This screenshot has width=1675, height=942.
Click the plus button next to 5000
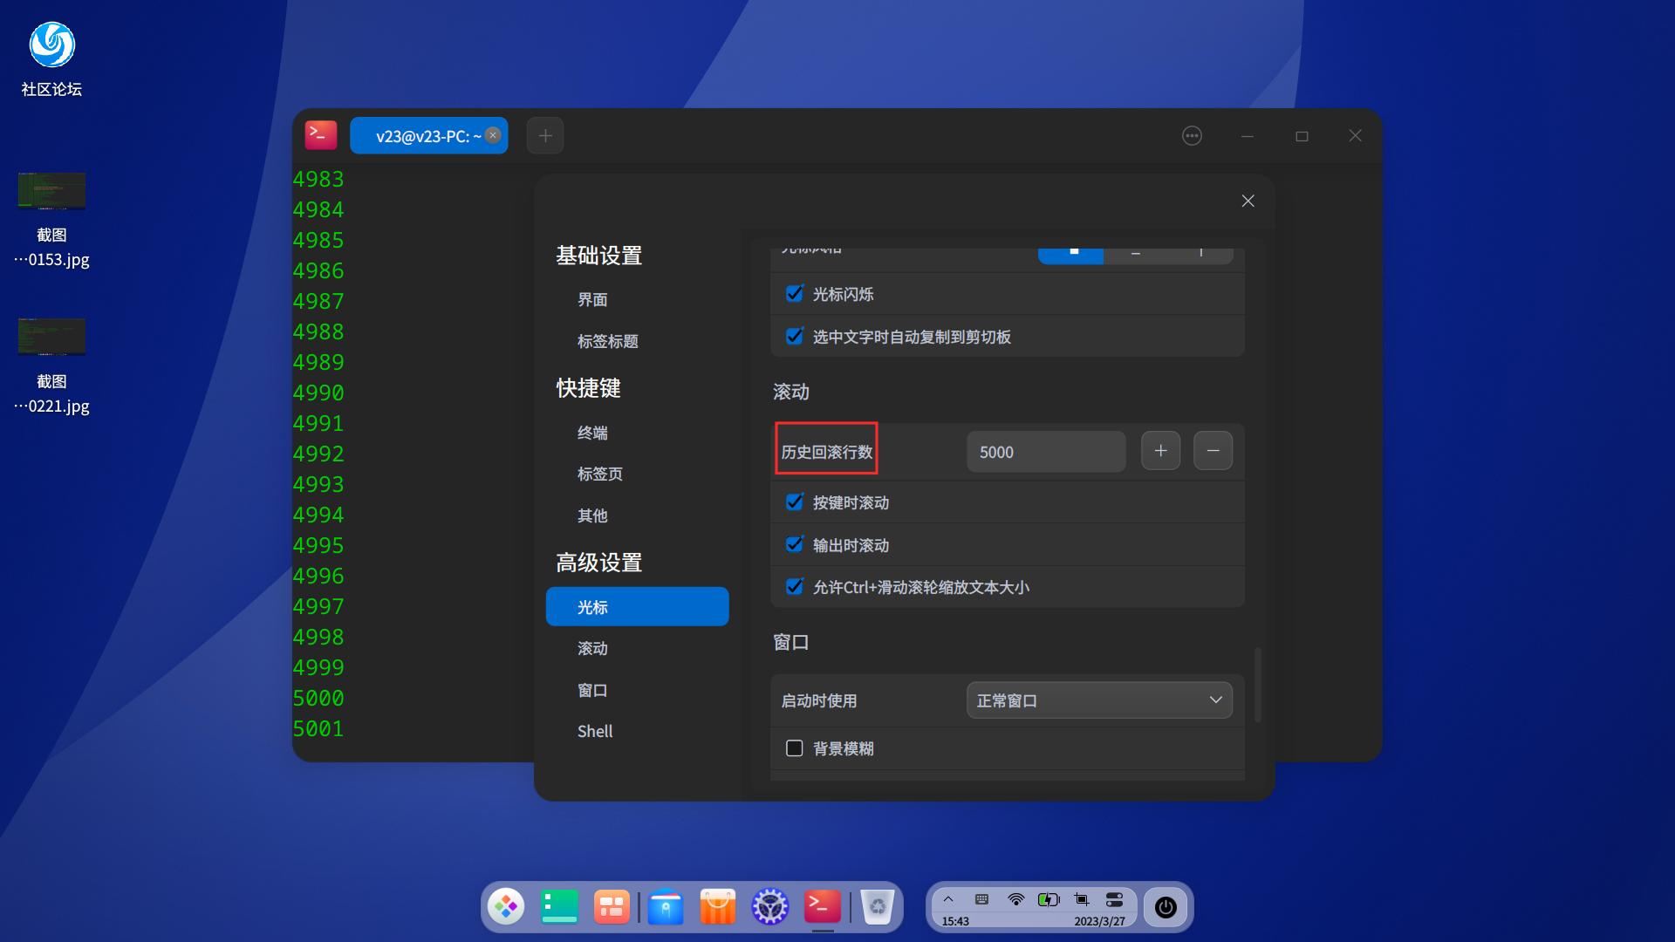[1160, 450]
